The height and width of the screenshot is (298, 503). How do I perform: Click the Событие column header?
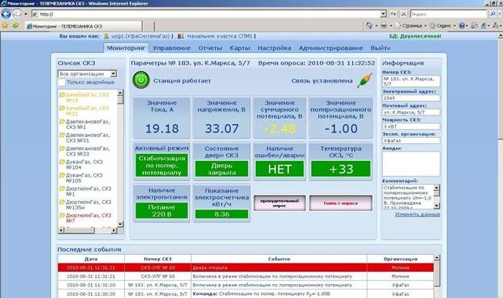279,259
